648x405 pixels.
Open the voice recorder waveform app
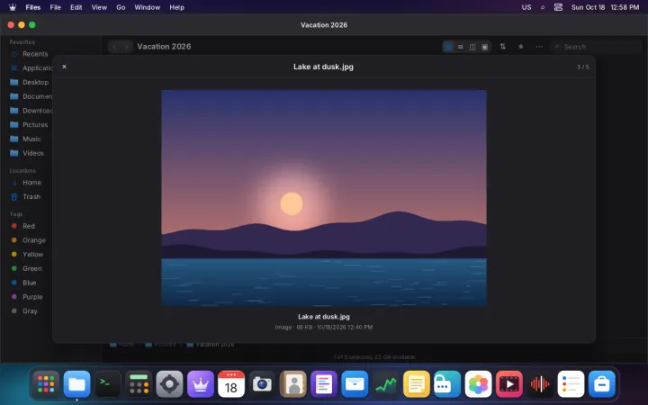pyautogui.click(x=540, y=384)
